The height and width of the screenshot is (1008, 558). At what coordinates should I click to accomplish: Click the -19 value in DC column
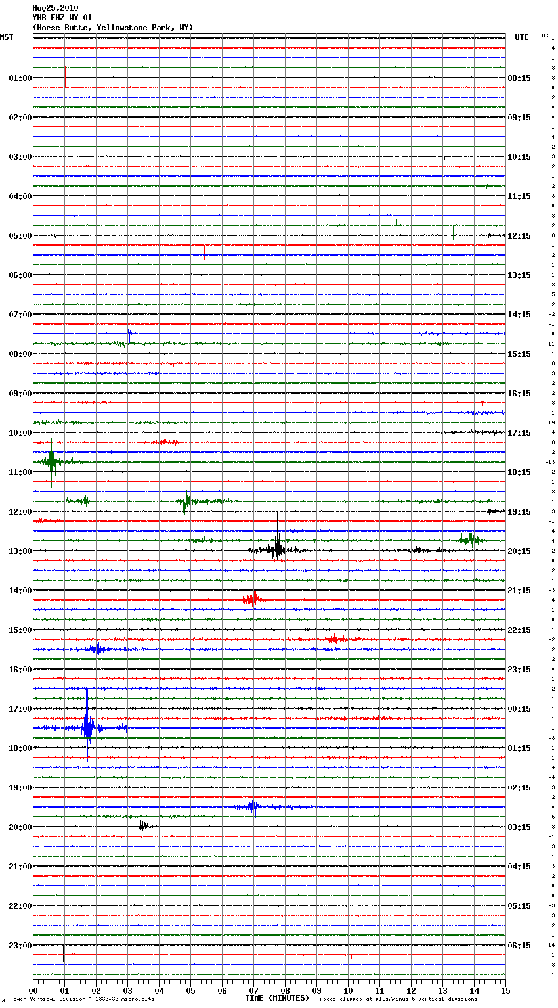pos(550,423)
